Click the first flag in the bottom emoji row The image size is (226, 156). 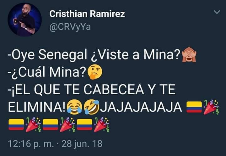[x=16, y=125]
